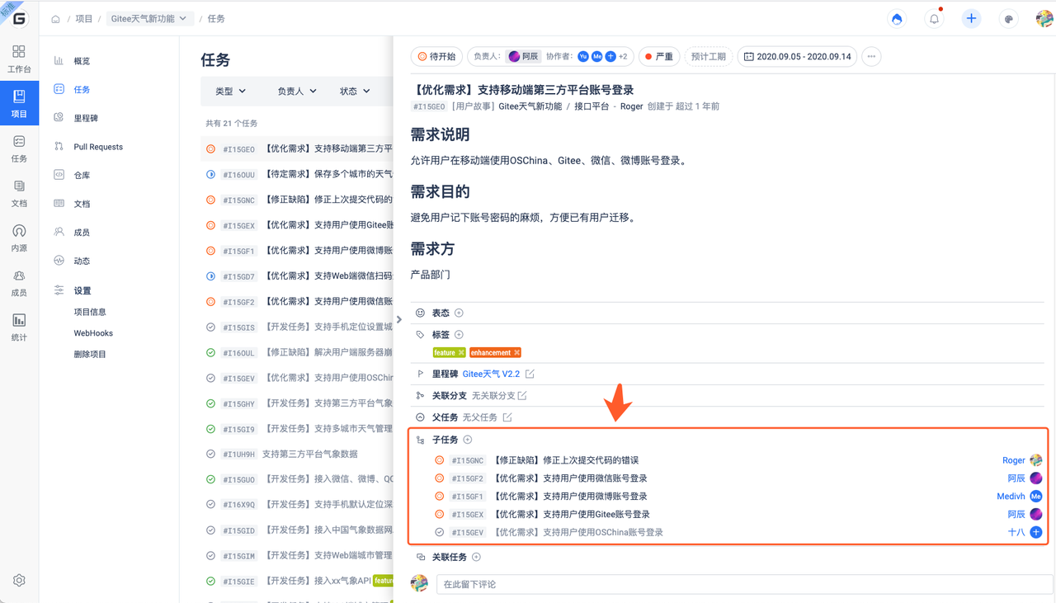Toggle status circle of #I16OUU task
This screenshot has height=603, width=1056.
pyautogui.click(x=210, y=175)
